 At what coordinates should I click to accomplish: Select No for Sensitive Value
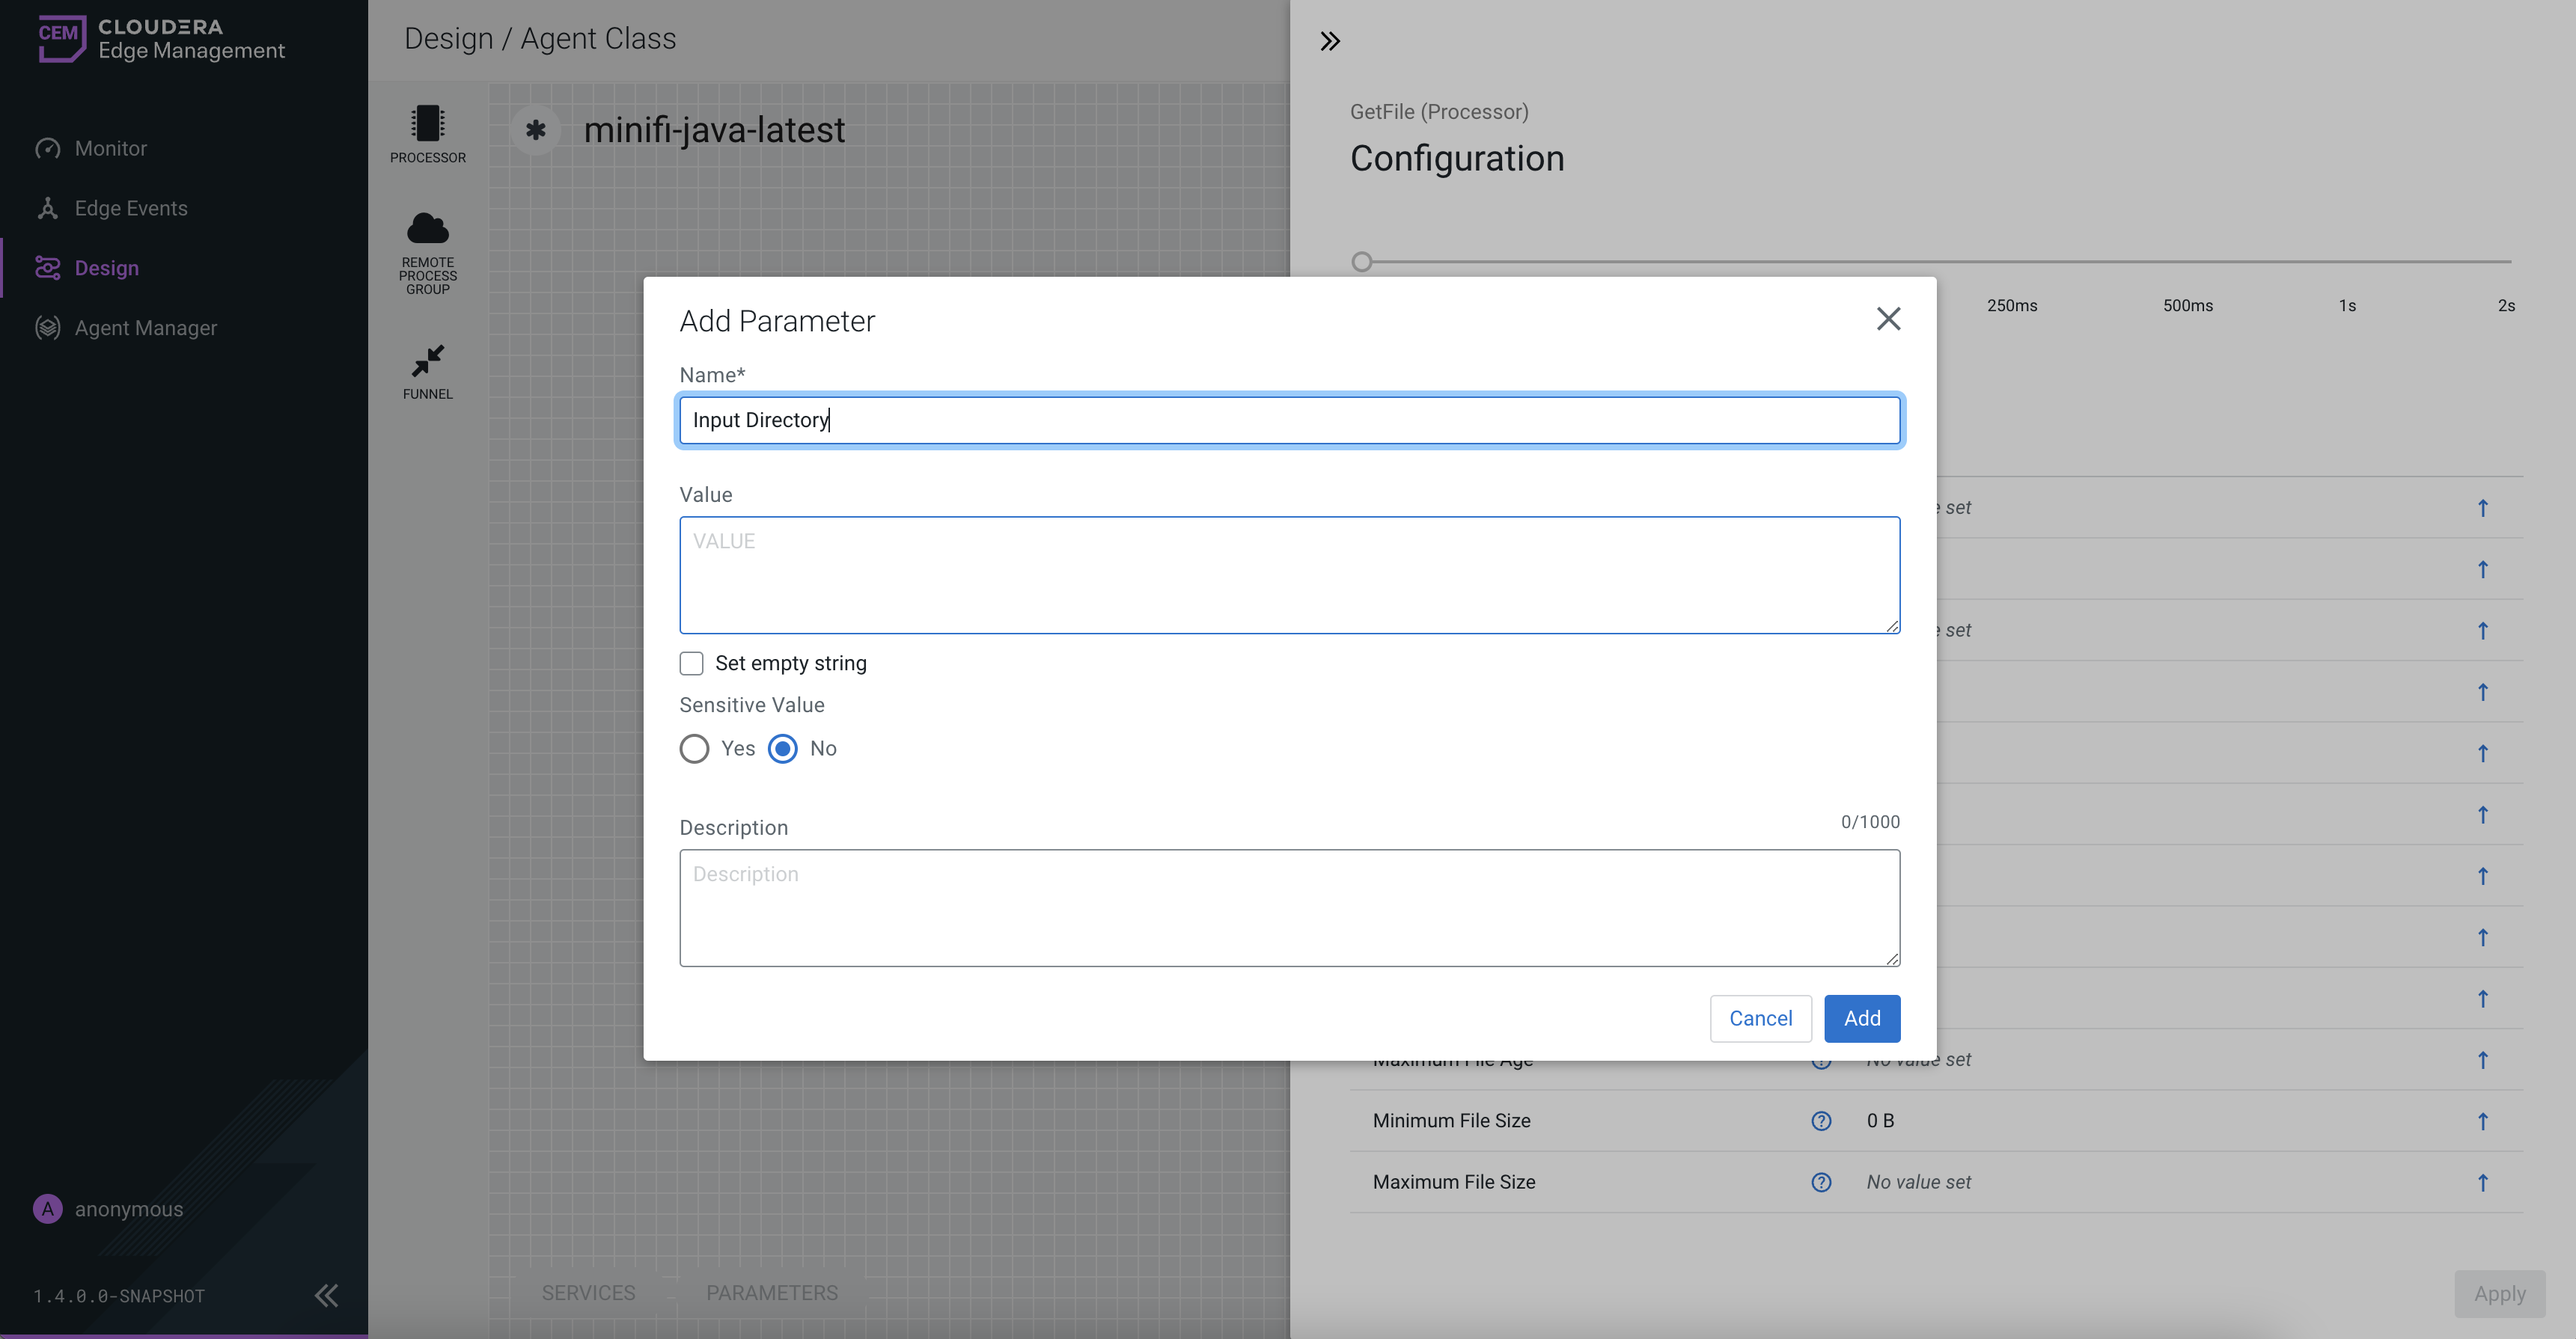click(783, 749)
